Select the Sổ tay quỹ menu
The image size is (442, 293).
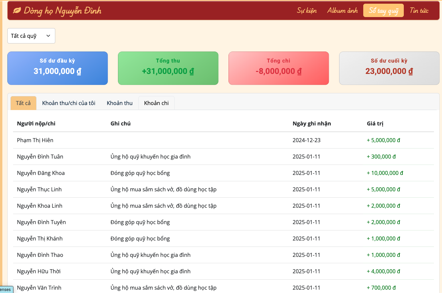point(383,11)
